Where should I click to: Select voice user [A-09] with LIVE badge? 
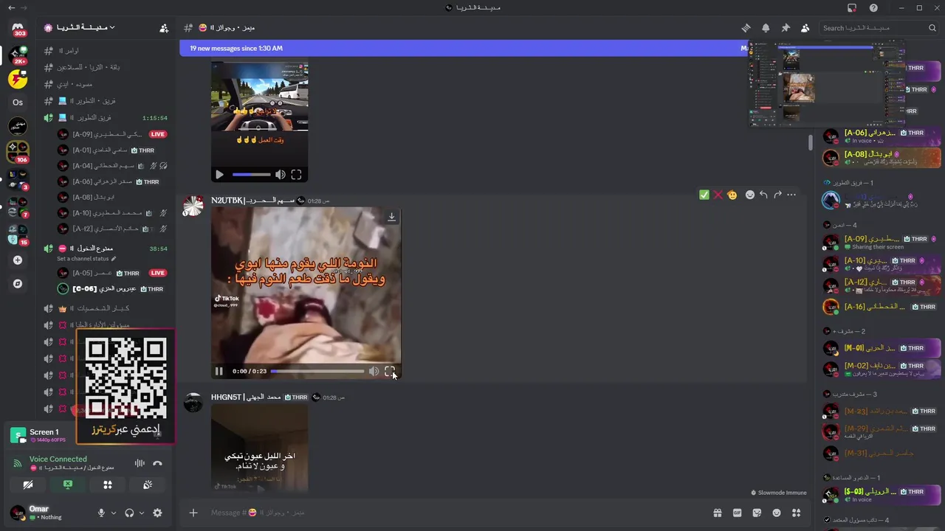111,134
